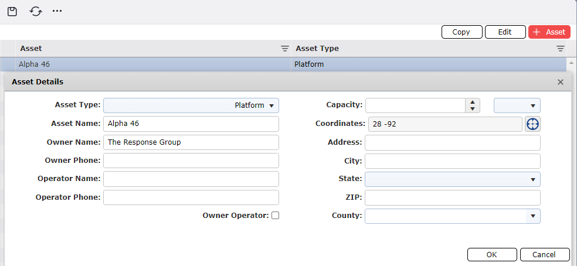This screenshot has height=266, width=577.
Task: Click the grid scrollbar up arrow
Action: [572, 63]
